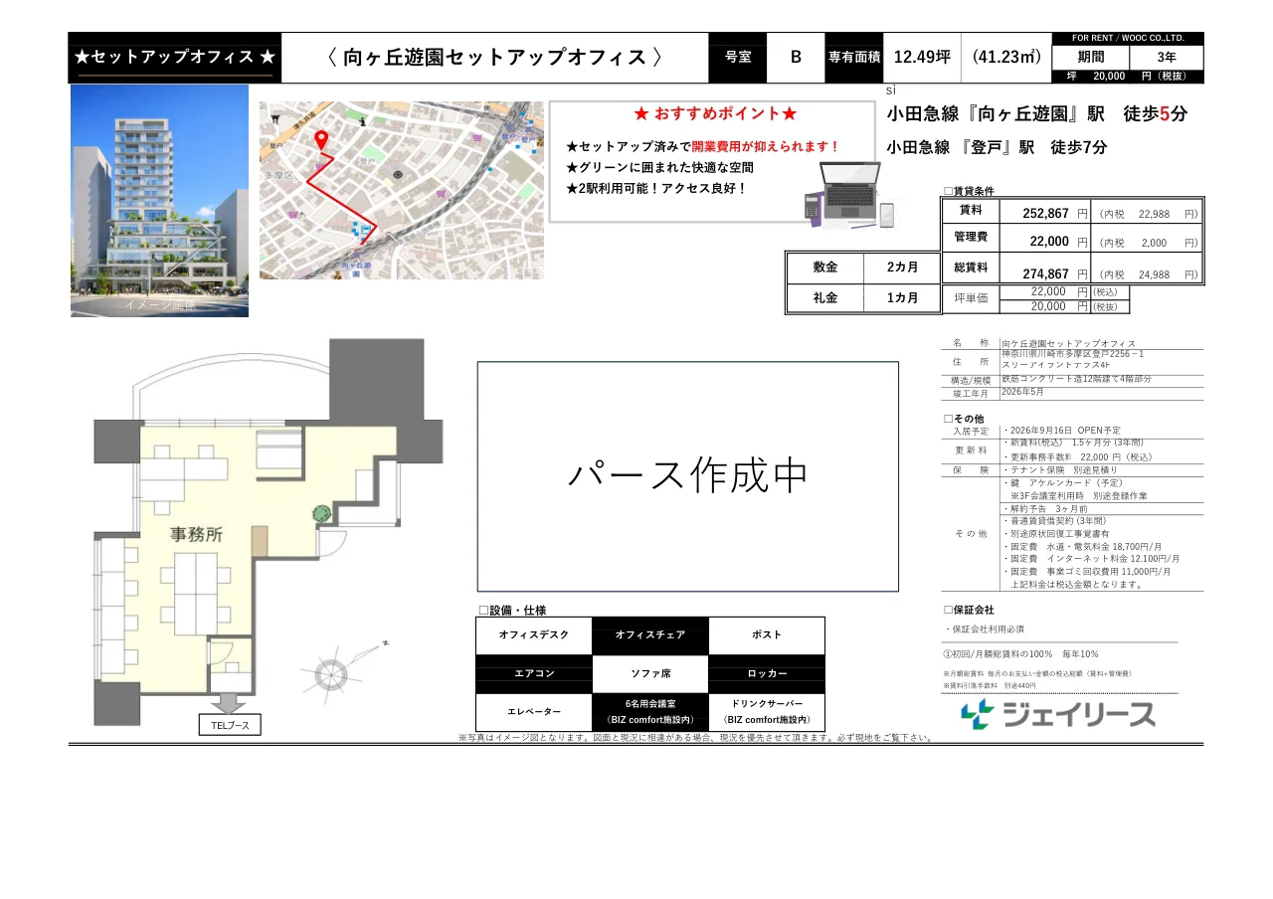Click the 鉄筋コンクリート造12階建て structure text

click(x=1077, y=379)
